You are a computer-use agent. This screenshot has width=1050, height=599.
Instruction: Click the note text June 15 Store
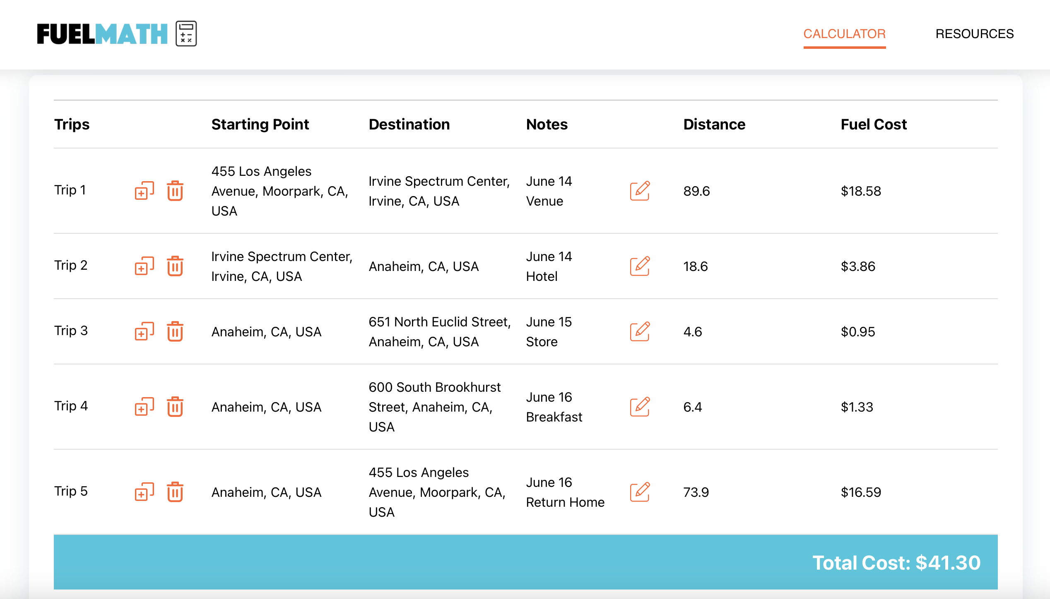pyautogui.click(x=549, y=332)
